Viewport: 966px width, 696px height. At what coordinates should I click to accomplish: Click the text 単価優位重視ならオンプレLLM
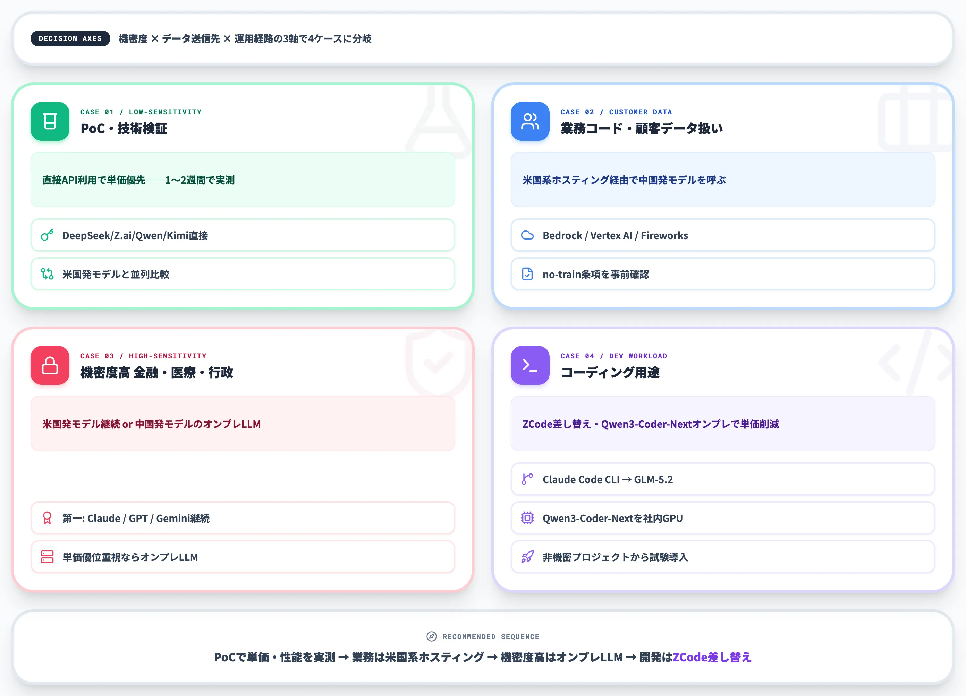pyautogui.click(x=130, y=557)
